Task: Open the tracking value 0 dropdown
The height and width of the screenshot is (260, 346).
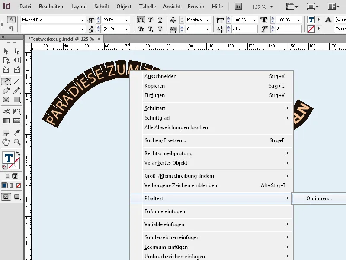Action: [208, 29]
